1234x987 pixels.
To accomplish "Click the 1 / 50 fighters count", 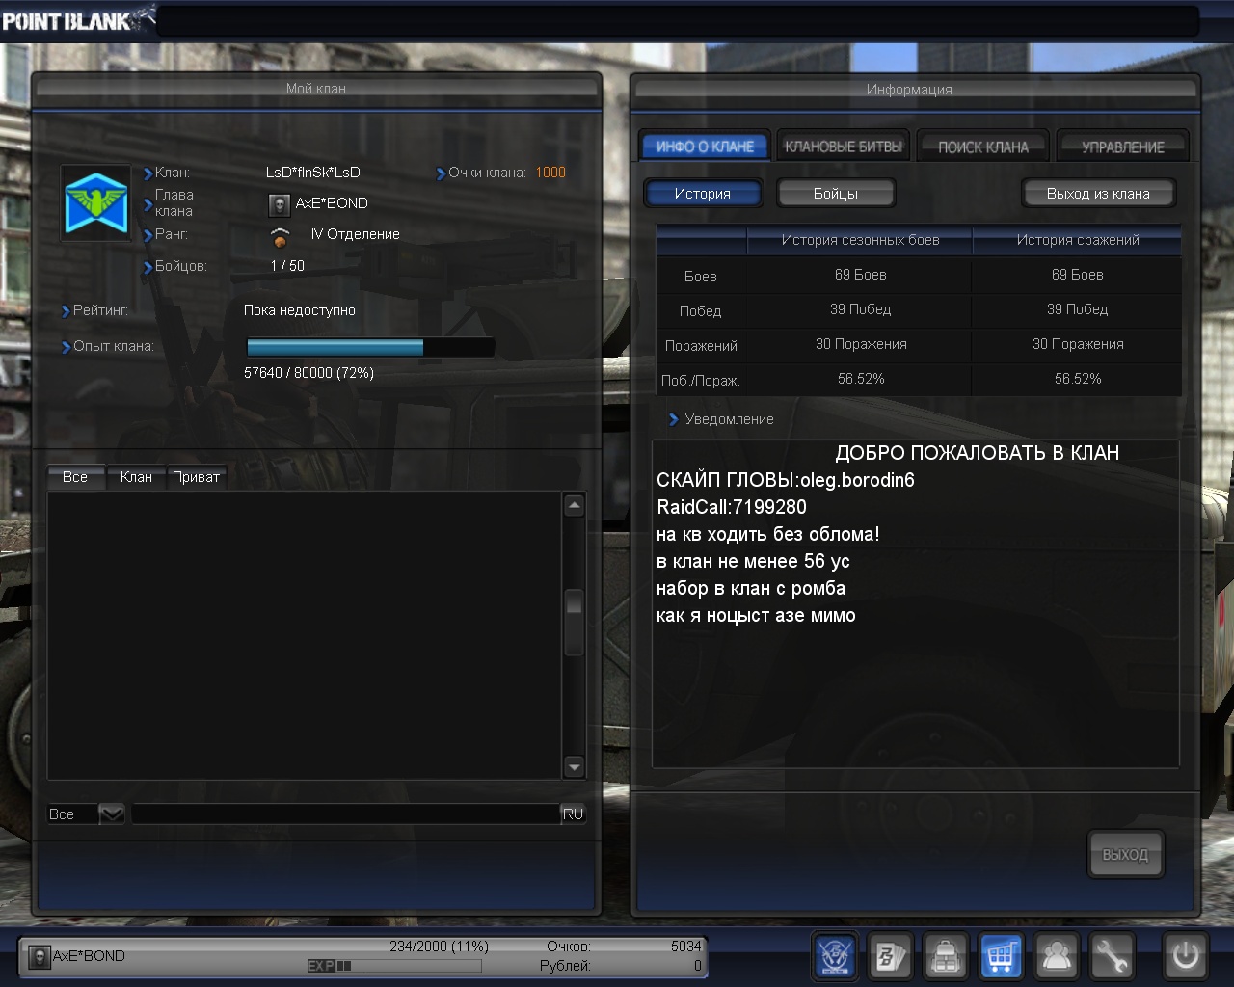I will pyautogui.click(x=287, y=266).
